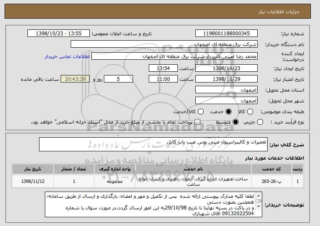Open the اطلاعات تماس خریدار link

tap(67, 56)
